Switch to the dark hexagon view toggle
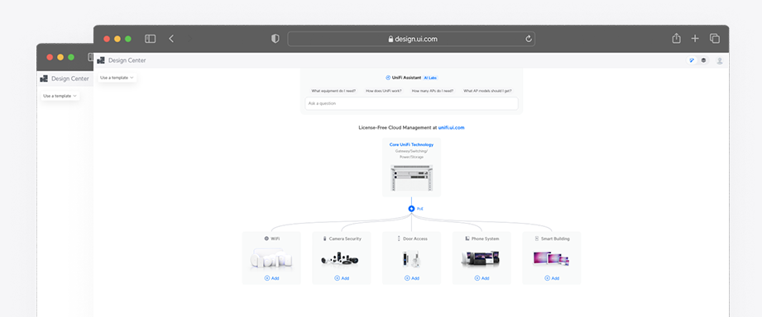 click(x=703, y=60)
